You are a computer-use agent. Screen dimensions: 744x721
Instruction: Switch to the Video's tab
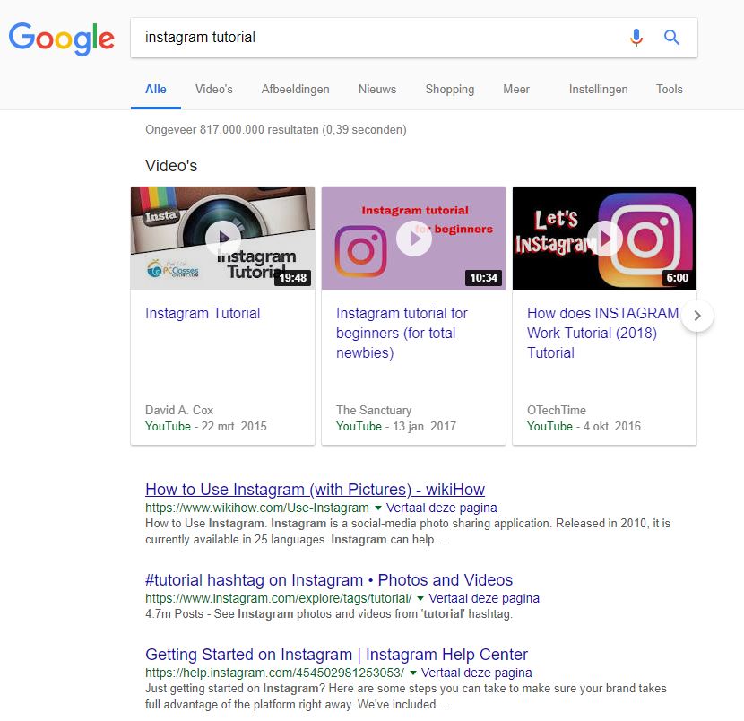coord(214,90)
